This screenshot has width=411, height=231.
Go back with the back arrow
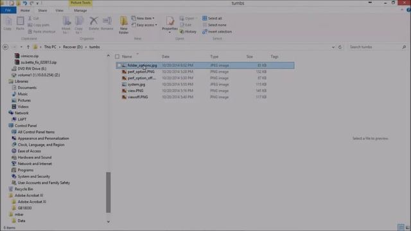[5, 47]
